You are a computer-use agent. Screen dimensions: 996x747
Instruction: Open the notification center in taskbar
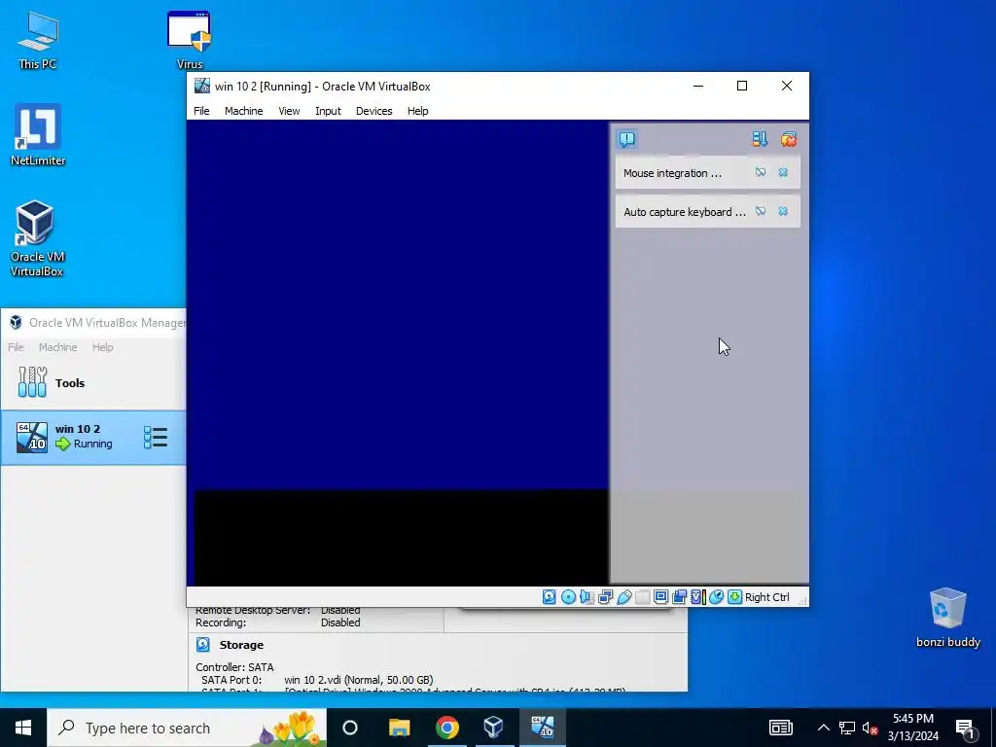(x=965, y=728)
